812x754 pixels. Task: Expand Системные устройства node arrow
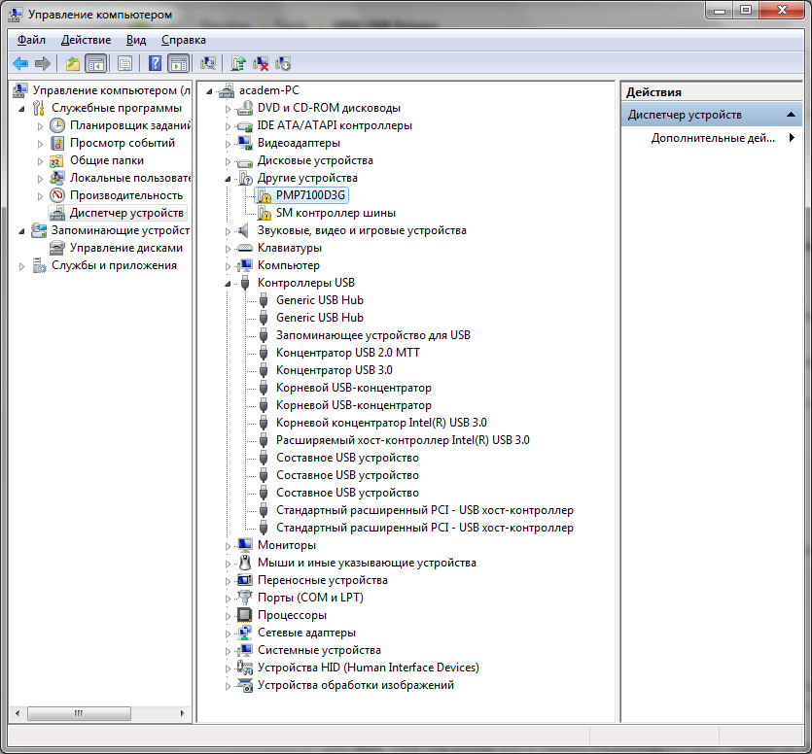[228, 651]
